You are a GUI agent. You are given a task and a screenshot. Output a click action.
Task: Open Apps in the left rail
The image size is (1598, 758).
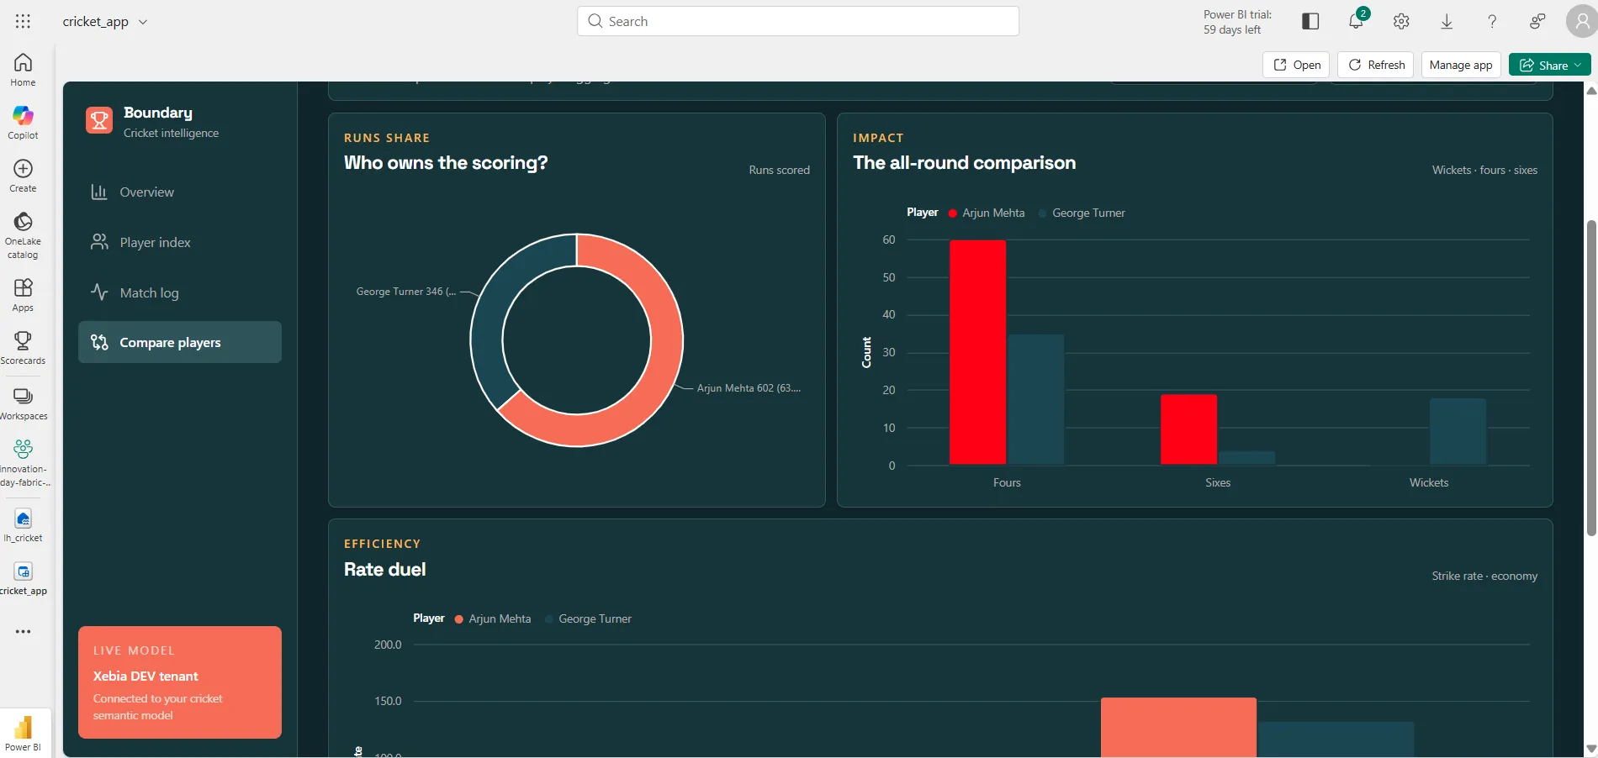click(x=23, y=295)
